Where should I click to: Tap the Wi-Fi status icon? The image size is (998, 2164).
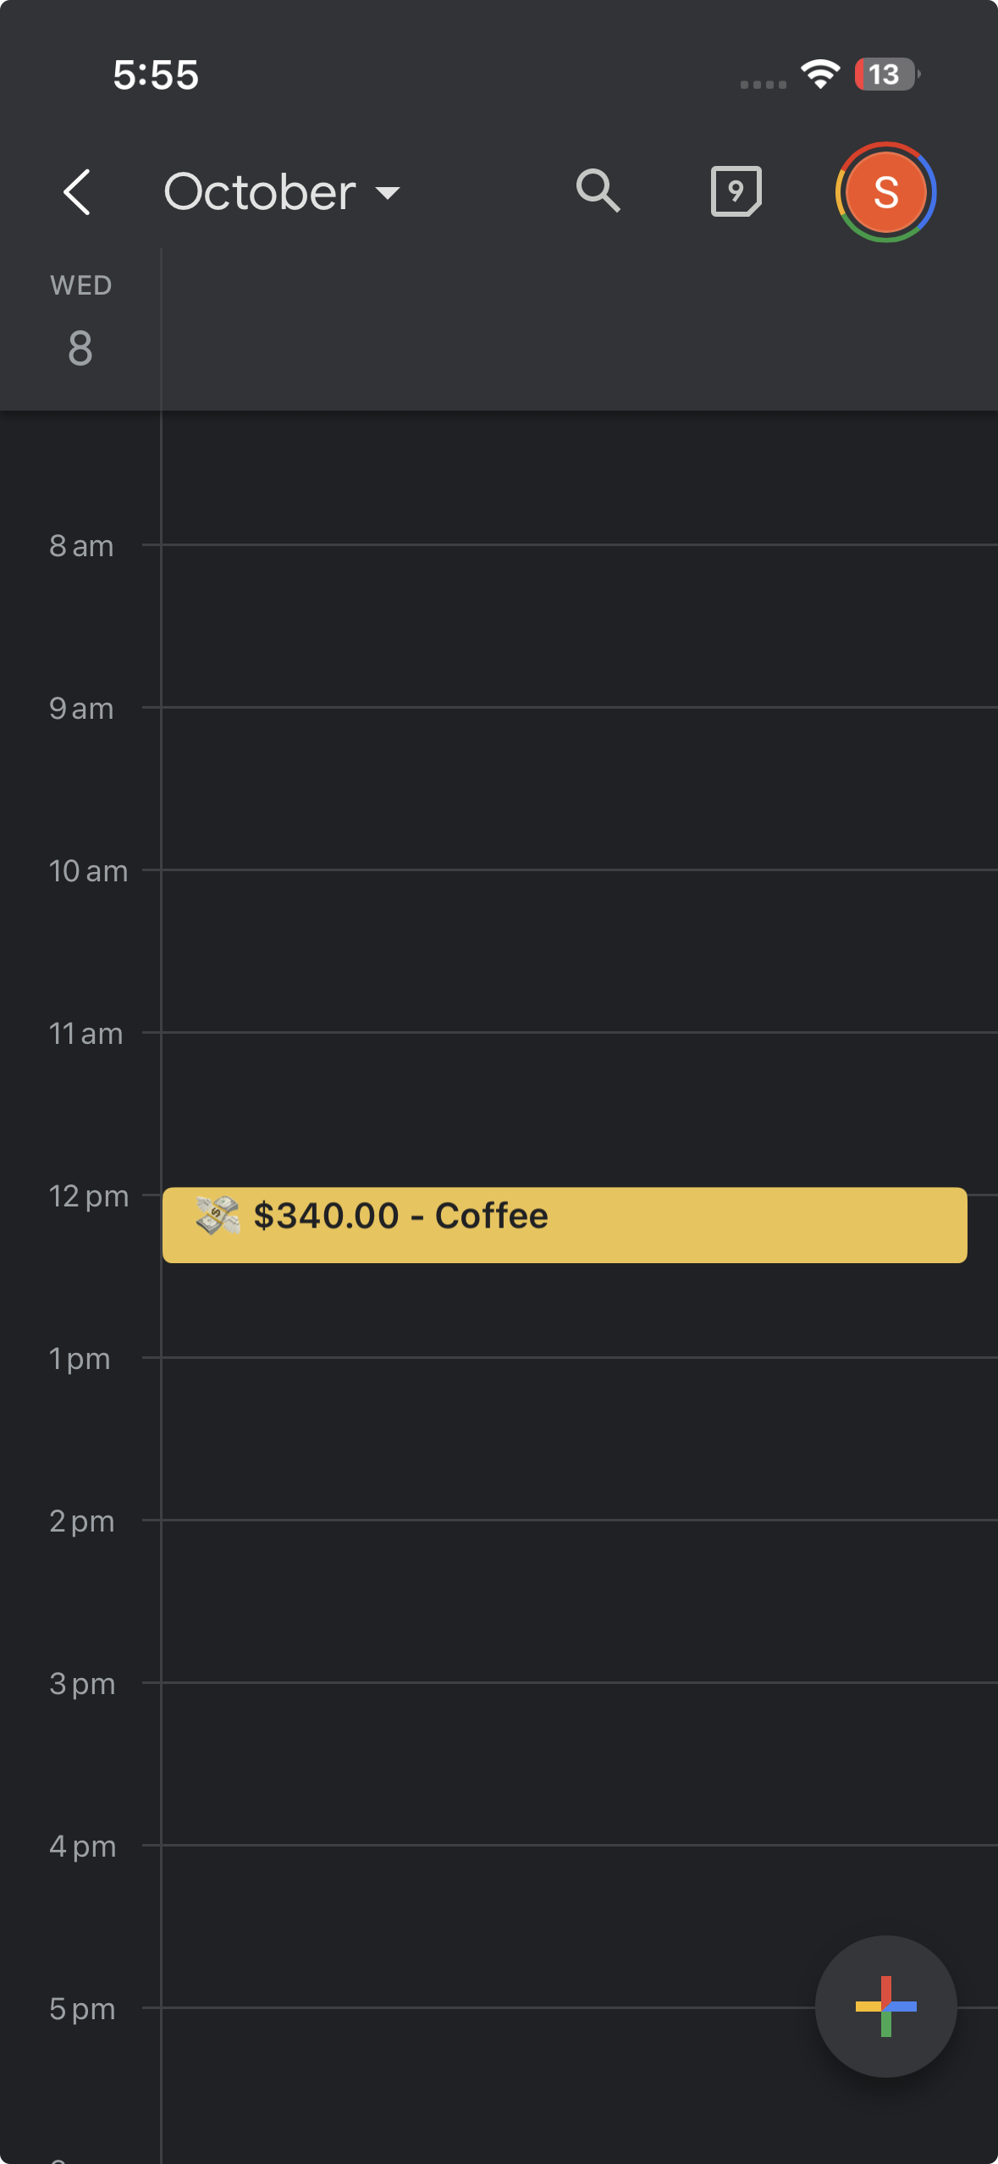click(820, 75)
